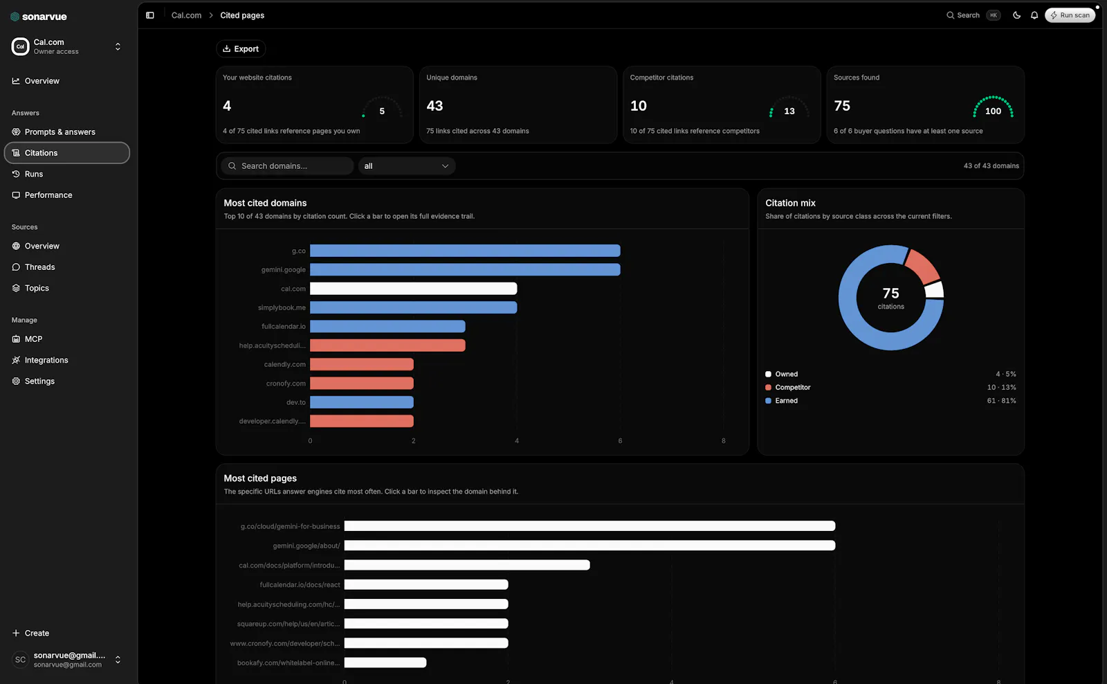Select the Citations sidebar item
Screen dimensions: 1107x684
(x=67, y=153)
